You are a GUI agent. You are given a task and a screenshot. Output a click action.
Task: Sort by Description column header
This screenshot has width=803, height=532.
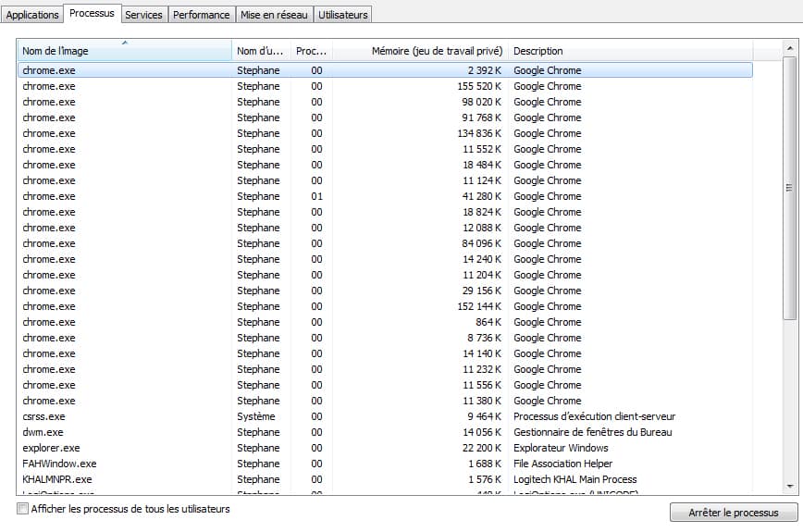click(x=630, y=51)
